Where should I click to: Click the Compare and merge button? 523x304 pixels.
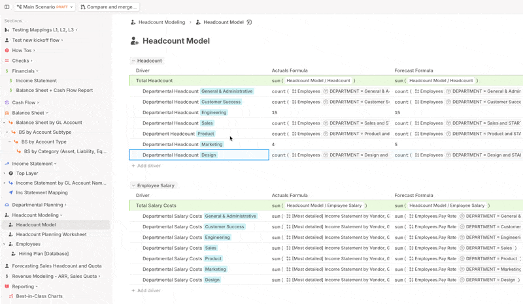point(109,7)
